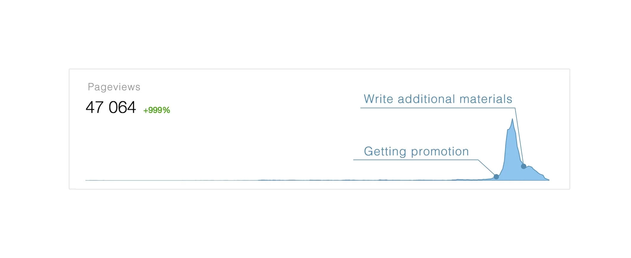The height and width of the screenshot is (258, 631).
Task: Click the Write additional materials annotation text
Action: [x=438, y=99]
